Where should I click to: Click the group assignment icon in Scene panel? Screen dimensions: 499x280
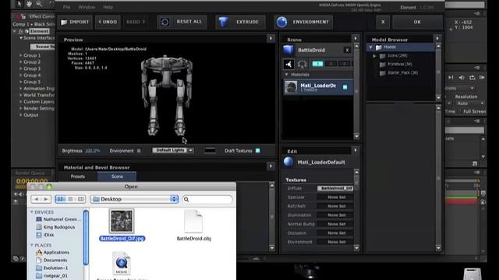tap(288, 64)
